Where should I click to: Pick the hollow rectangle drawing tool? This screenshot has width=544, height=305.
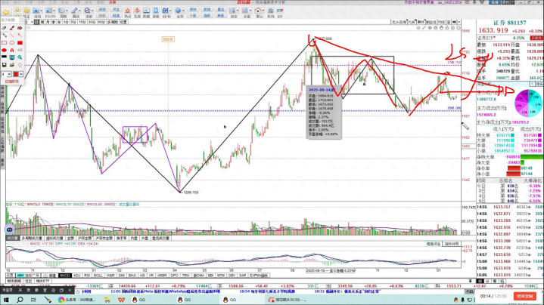pyautogui.click(x=4, y=42)
